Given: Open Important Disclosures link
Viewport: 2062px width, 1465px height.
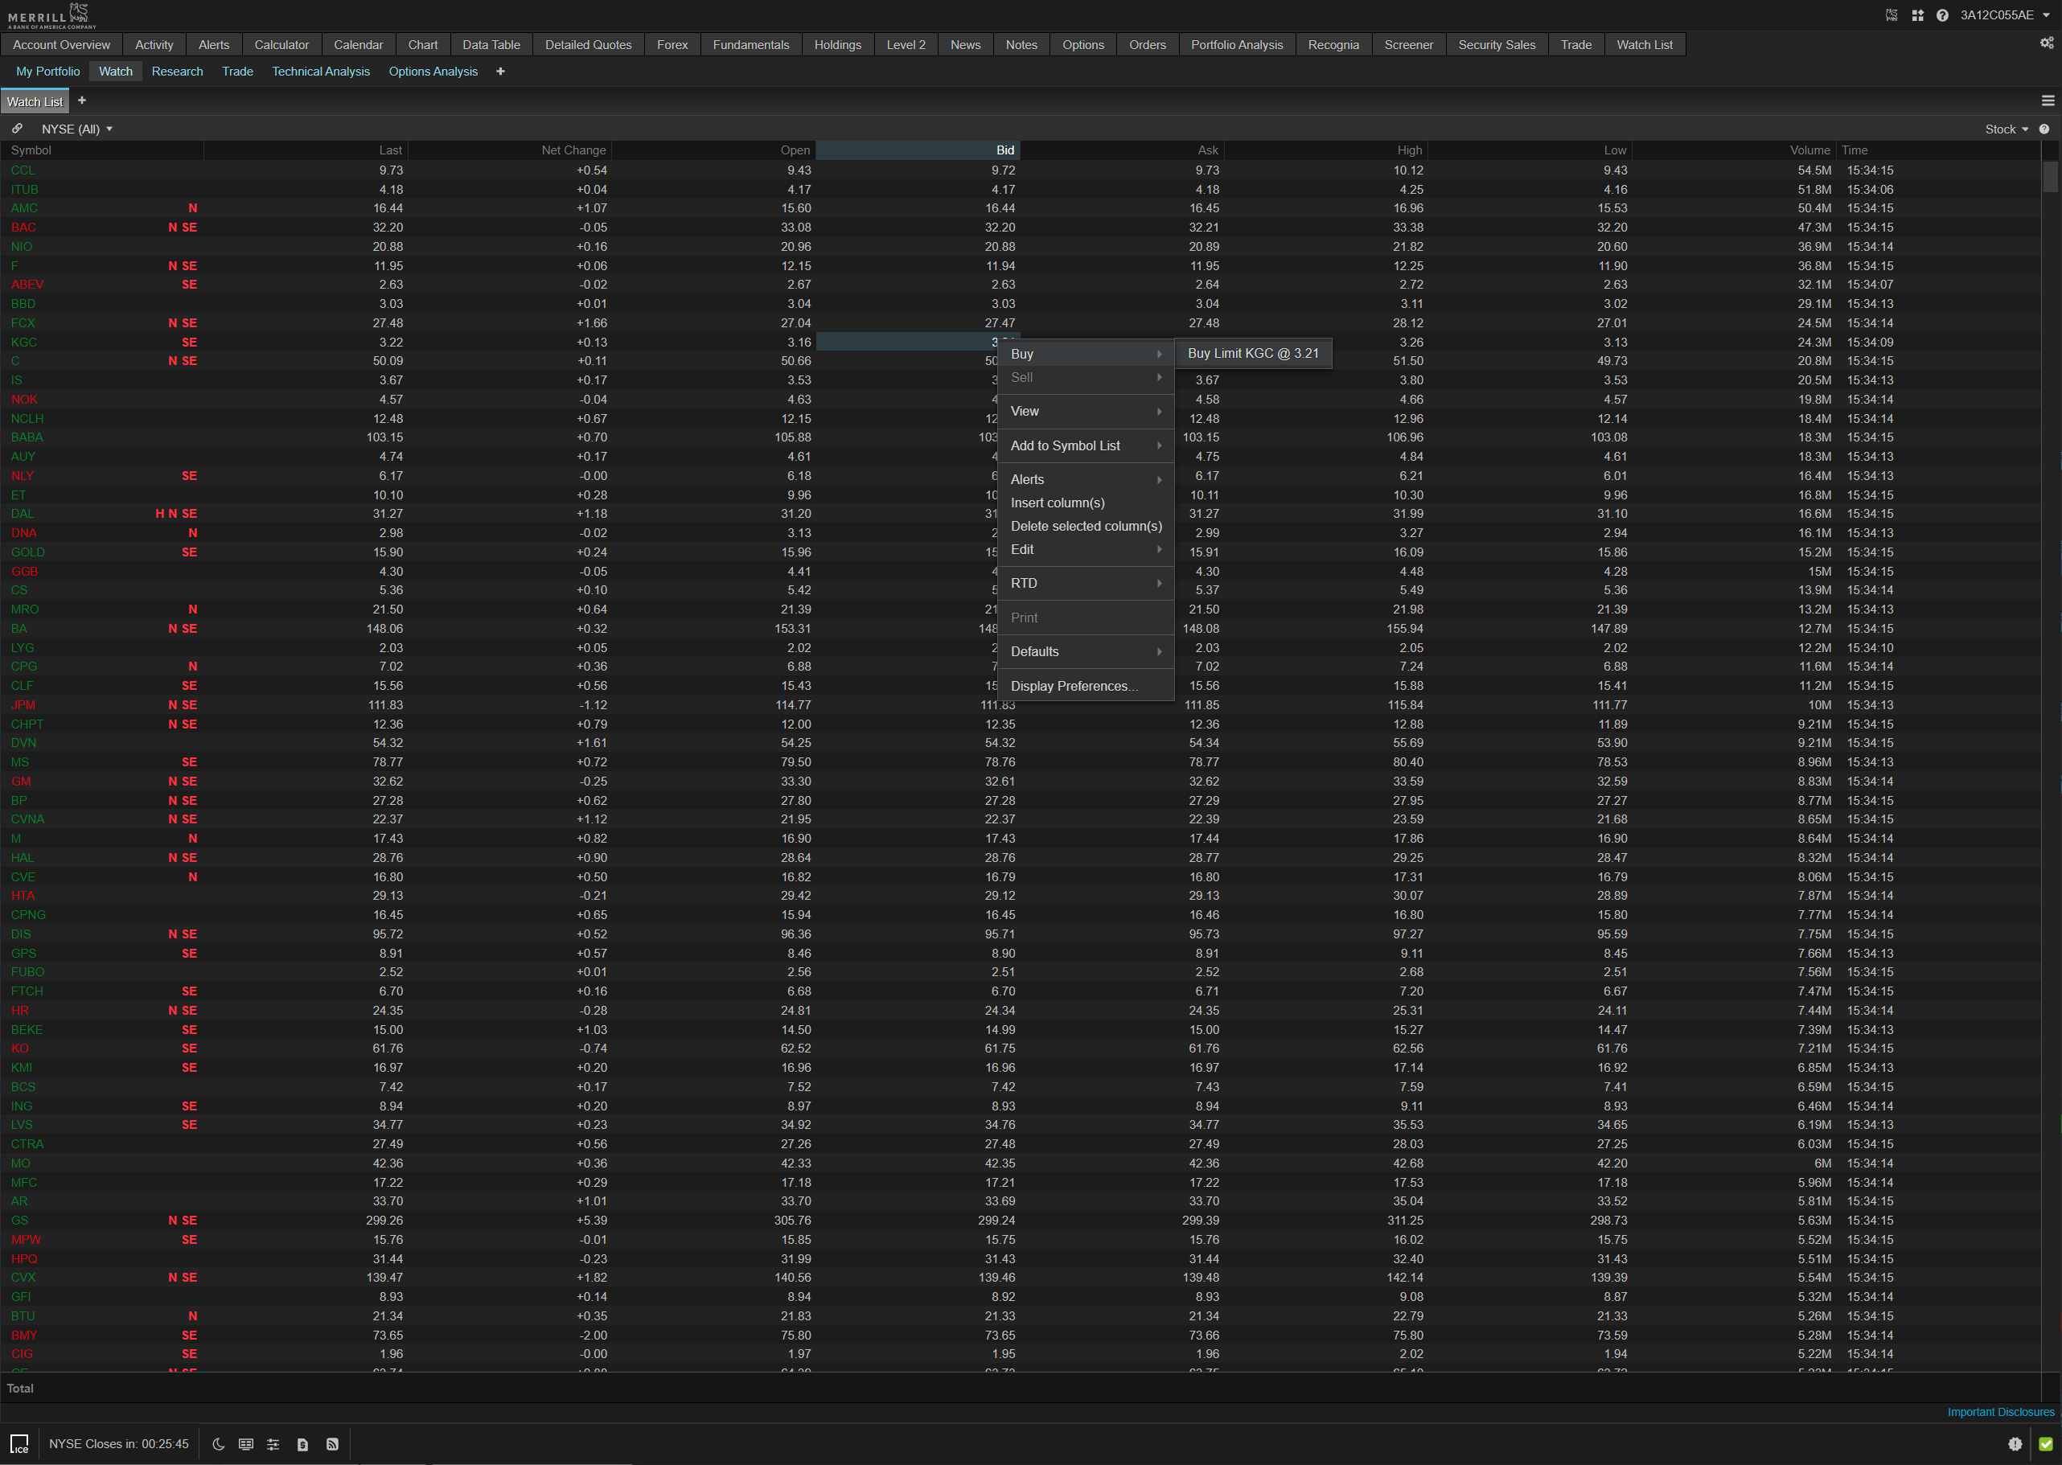Looking at the screenshot, I should 2001,1412.
